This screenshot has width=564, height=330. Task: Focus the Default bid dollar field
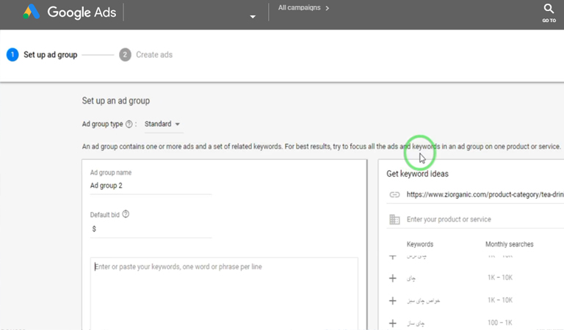coord(151,229)
